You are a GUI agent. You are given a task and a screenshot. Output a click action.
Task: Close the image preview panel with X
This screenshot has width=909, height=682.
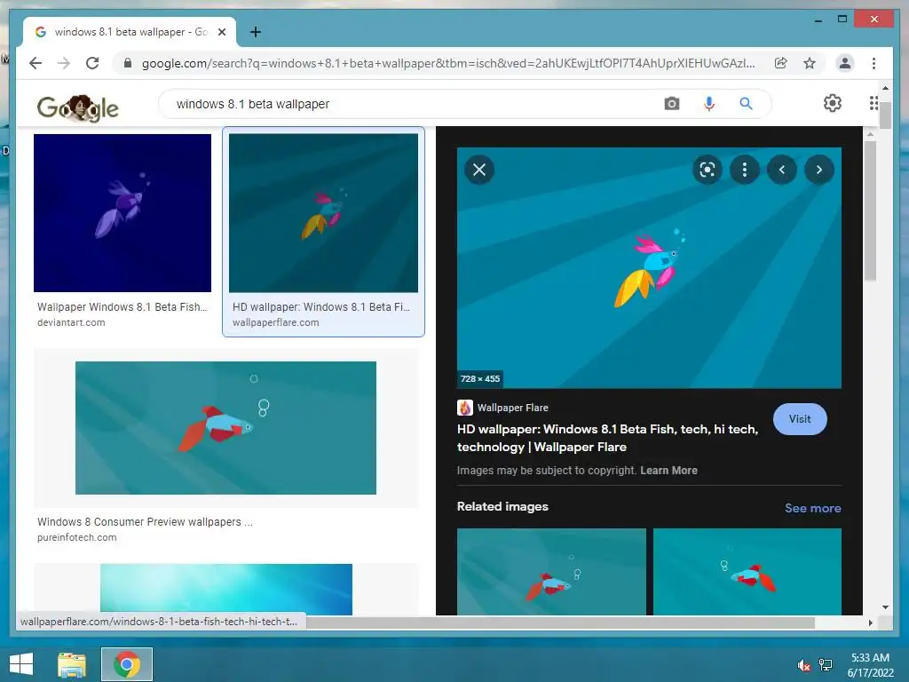[x=478, y=170]
